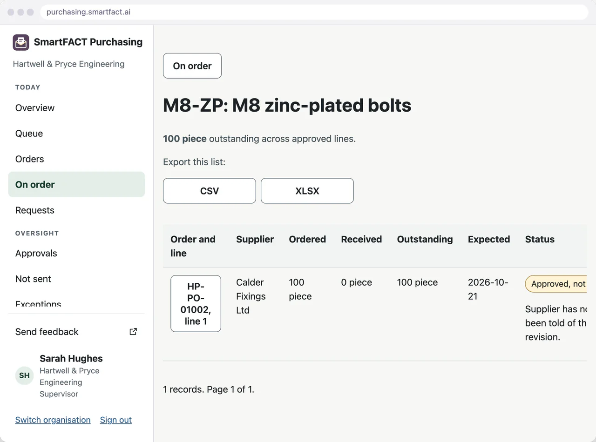Click the SH user avatar
The width and height of the screenshot is (596, 442).
point(24,375)
